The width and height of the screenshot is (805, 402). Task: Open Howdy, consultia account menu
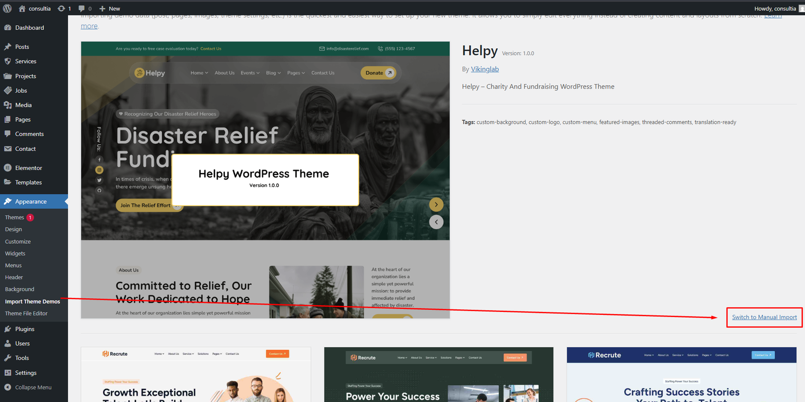[779, 9]
